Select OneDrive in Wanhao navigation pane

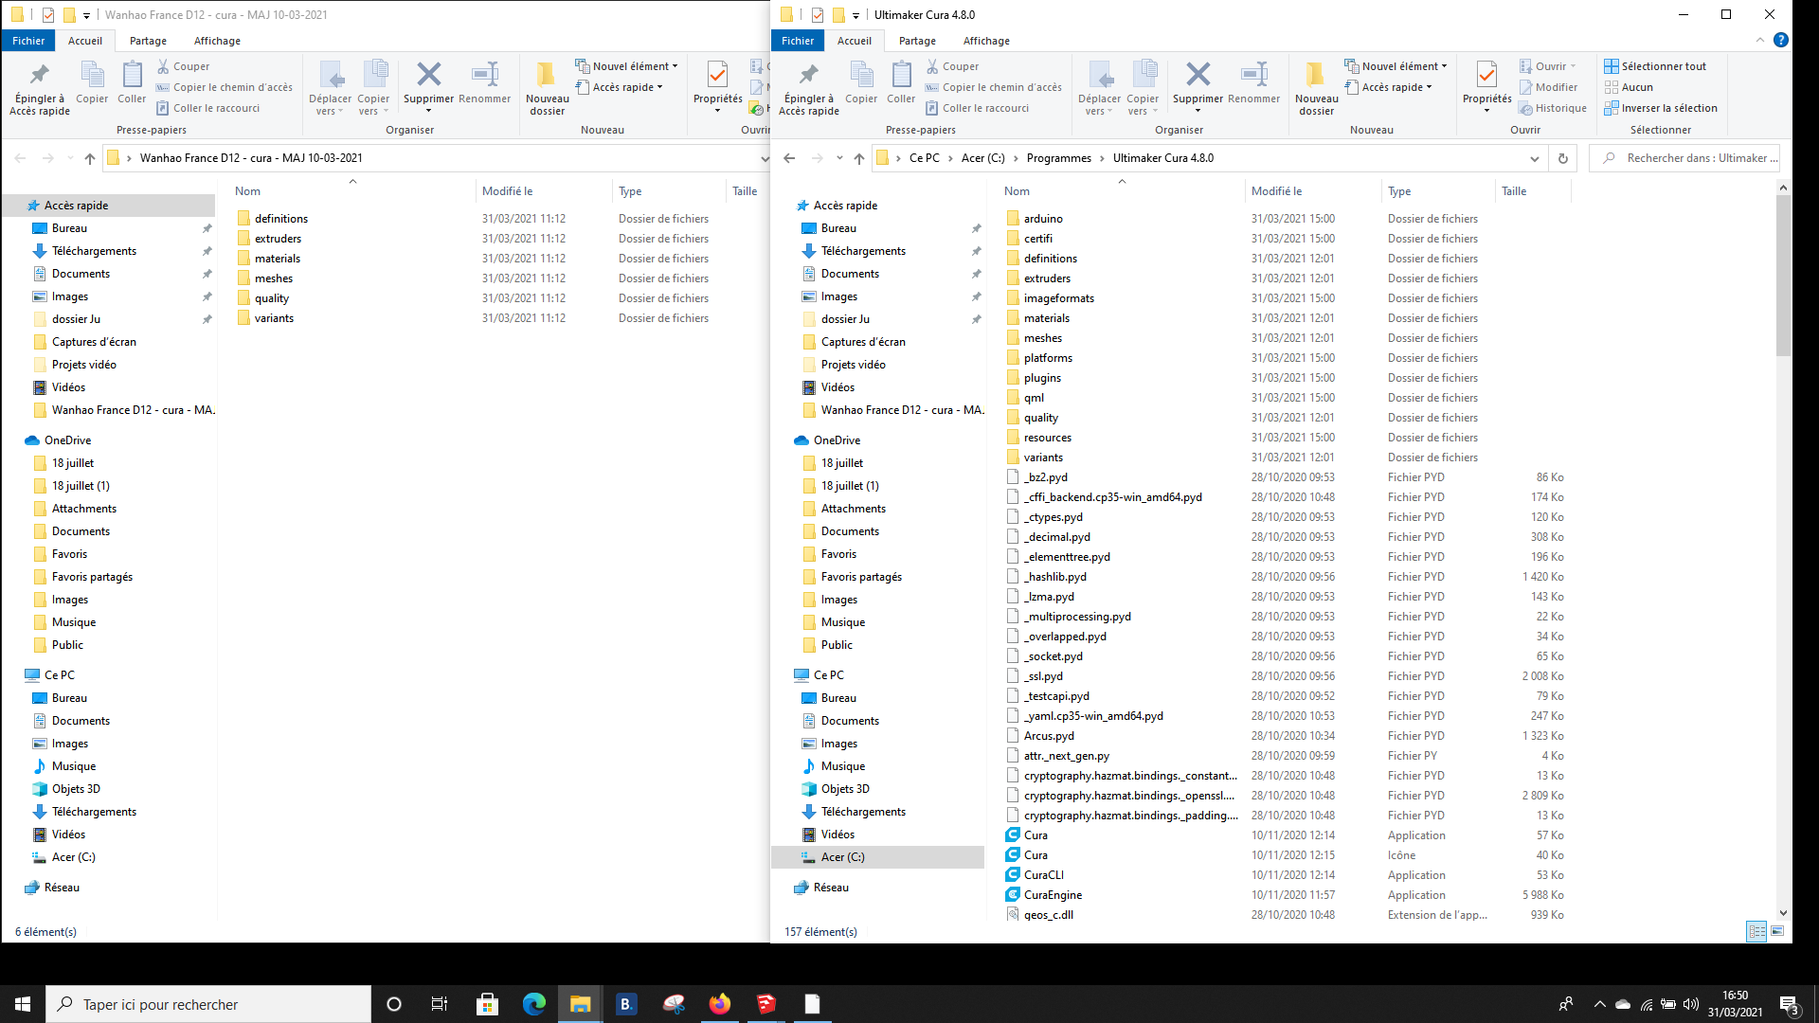pos(67,440)
